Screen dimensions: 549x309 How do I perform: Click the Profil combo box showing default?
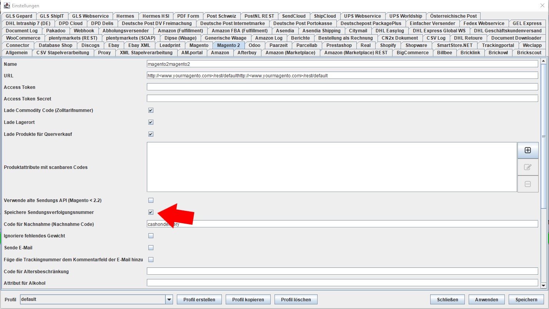(x=96, y=299)
